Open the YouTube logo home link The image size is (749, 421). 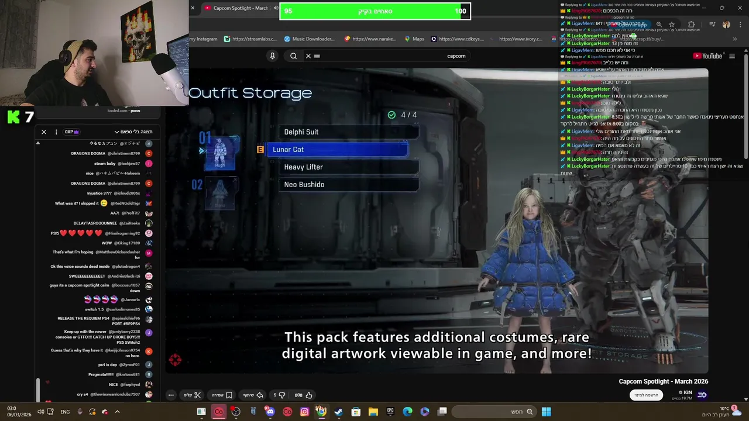point(707,56)
